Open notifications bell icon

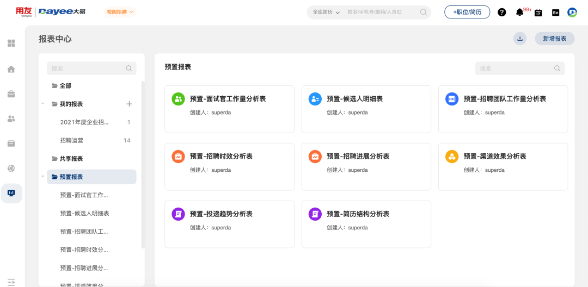pyautogui.click(x=519, y=13)
